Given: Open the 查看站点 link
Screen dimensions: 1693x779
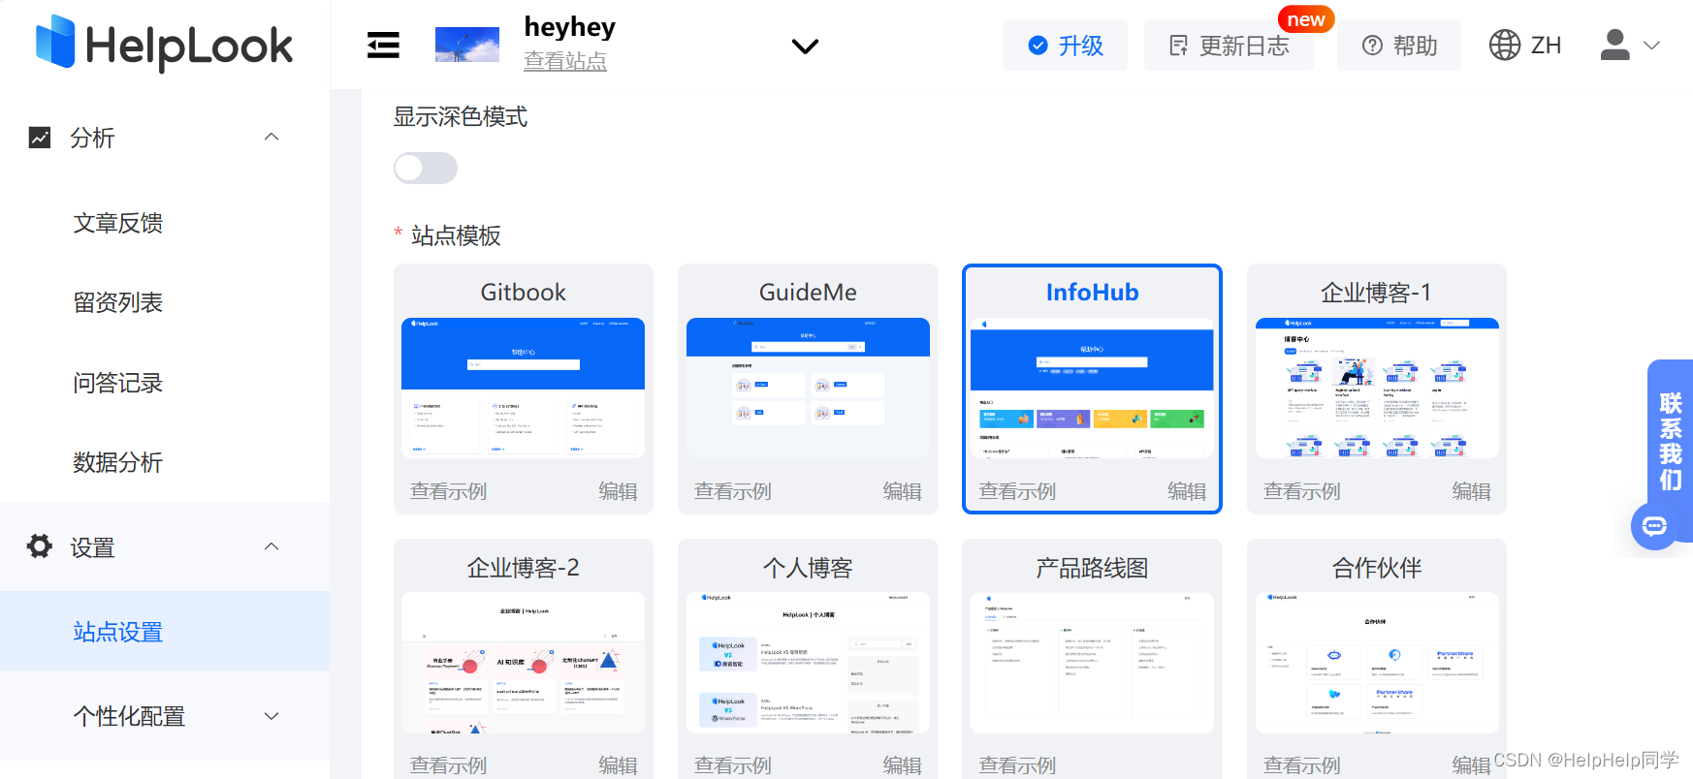Looking at the screenshot, I should click(x=565, y=61).
